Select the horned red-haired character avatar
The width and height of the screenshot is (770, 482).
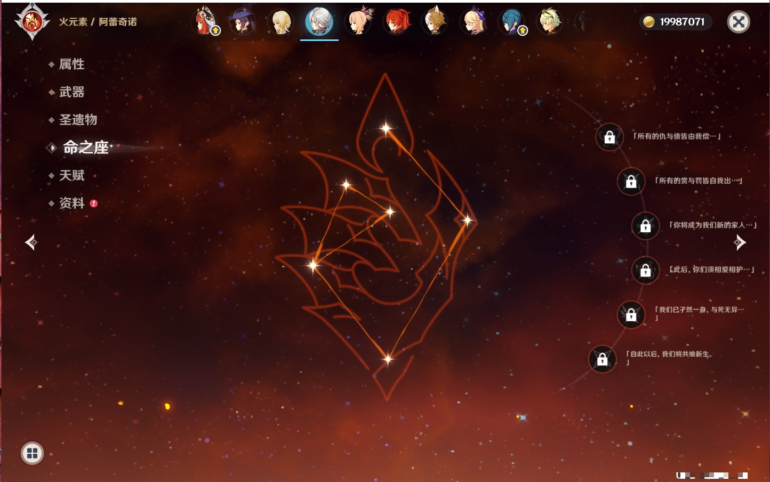(205, 22)
